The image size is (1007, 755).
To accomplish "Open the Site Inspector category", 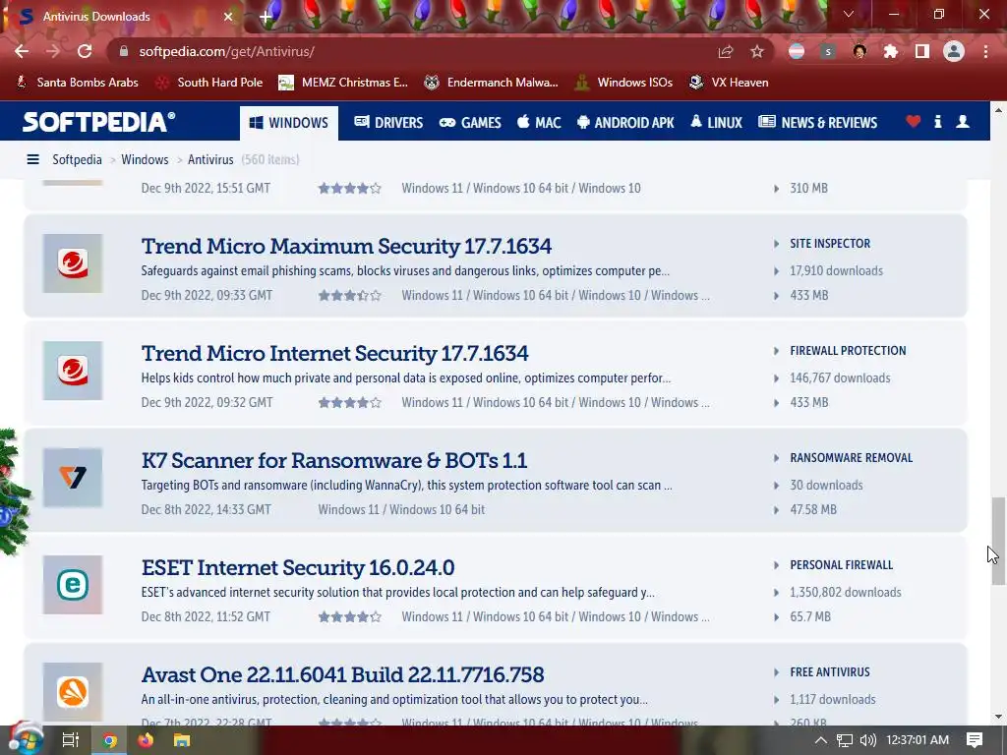I will point(830,244).
